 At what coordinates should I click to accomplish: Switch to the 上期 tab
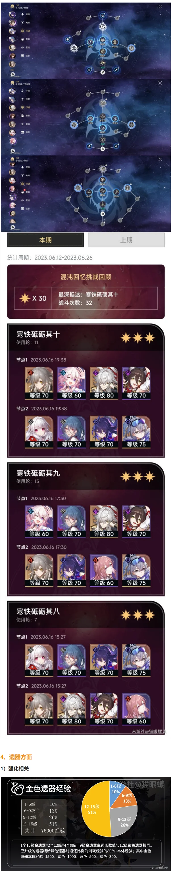pos(126,240)
